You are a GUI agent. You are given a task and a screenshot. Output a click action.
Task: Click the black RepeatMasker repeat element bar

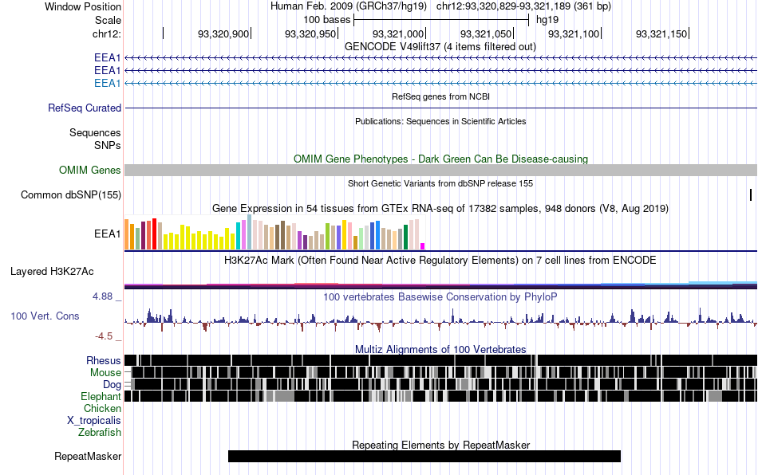click(424, 456)
